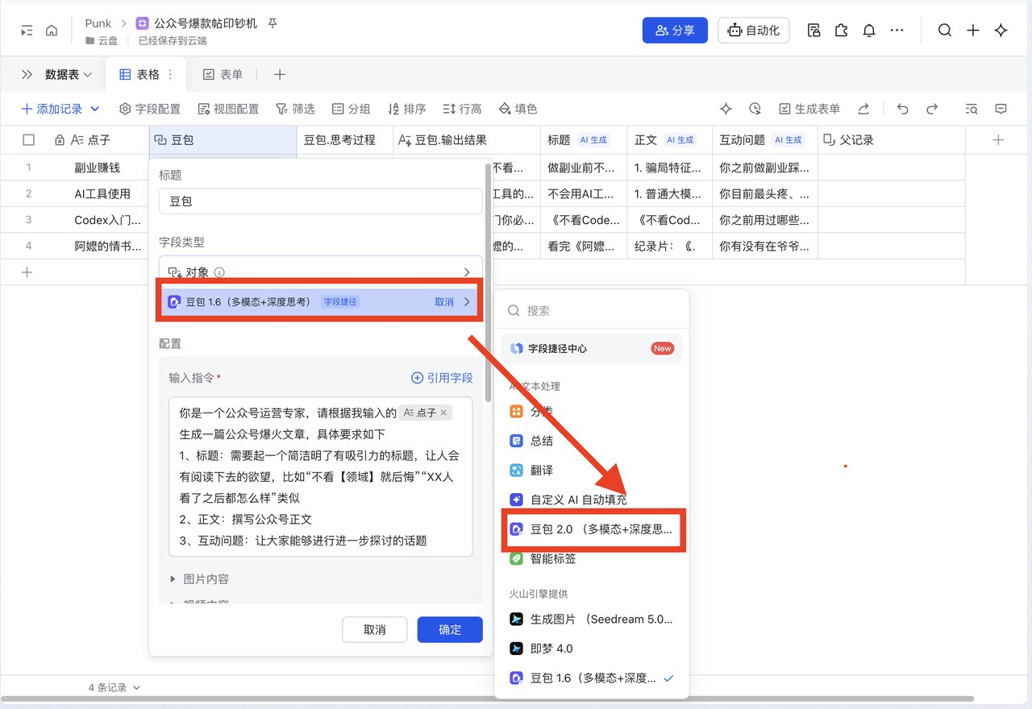The width and height of the screenshot is (1032, 709).
Task: Create new with the plus icon in top bar
Action: pyautogui.click(x=973, y=31)
